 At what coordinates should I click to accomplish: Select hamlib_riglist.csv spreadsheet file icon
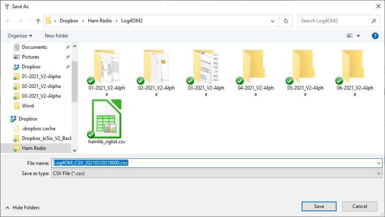pyautogui.click(x=107, y=119)
